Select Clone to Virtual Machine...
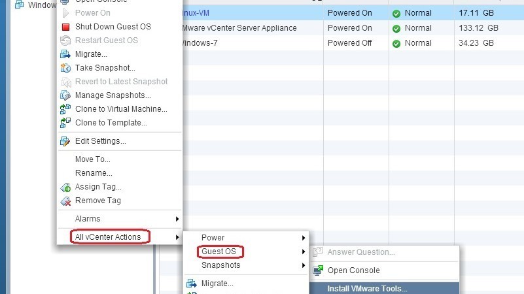 (x=121, y=109)
